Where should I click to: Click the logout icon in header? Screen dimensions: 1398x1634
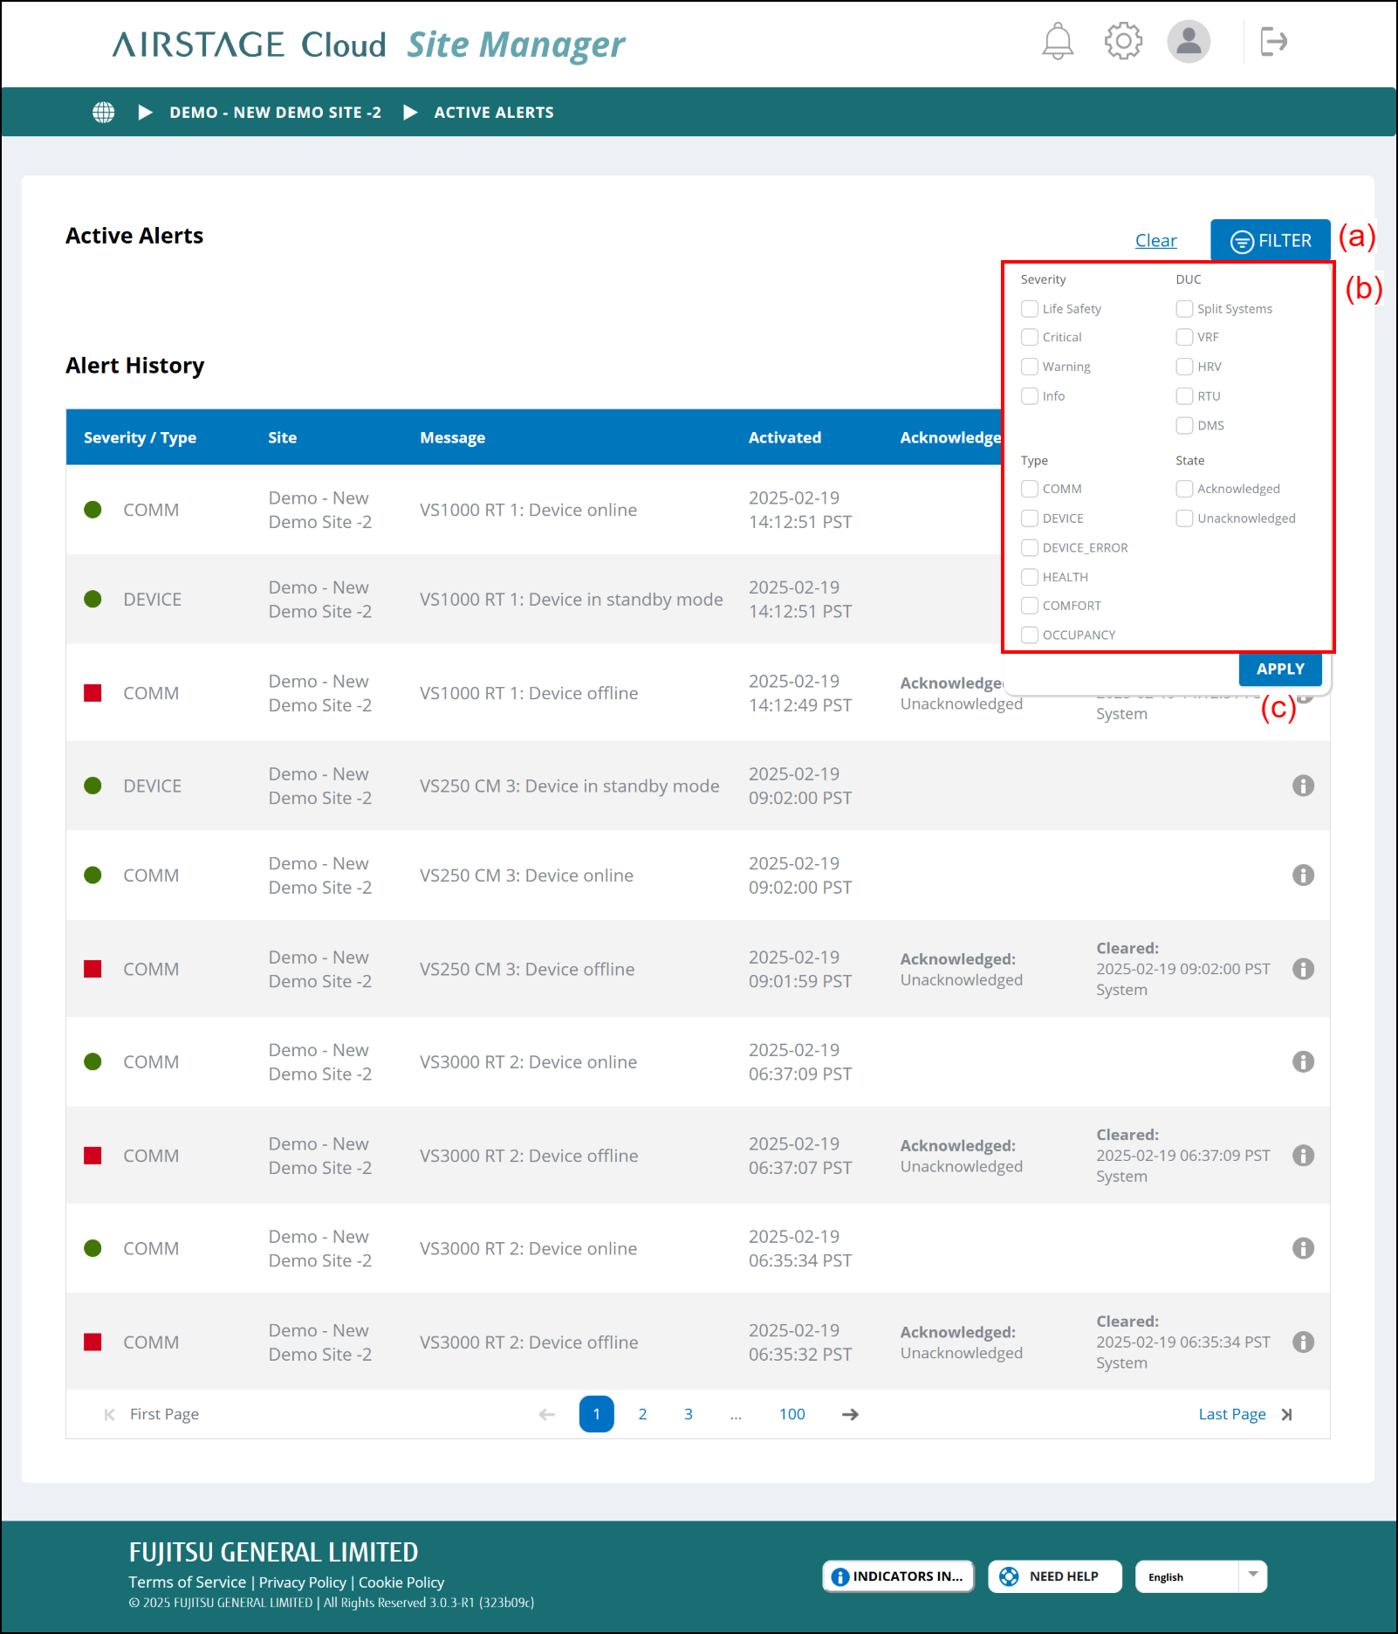pos(1273,41)
